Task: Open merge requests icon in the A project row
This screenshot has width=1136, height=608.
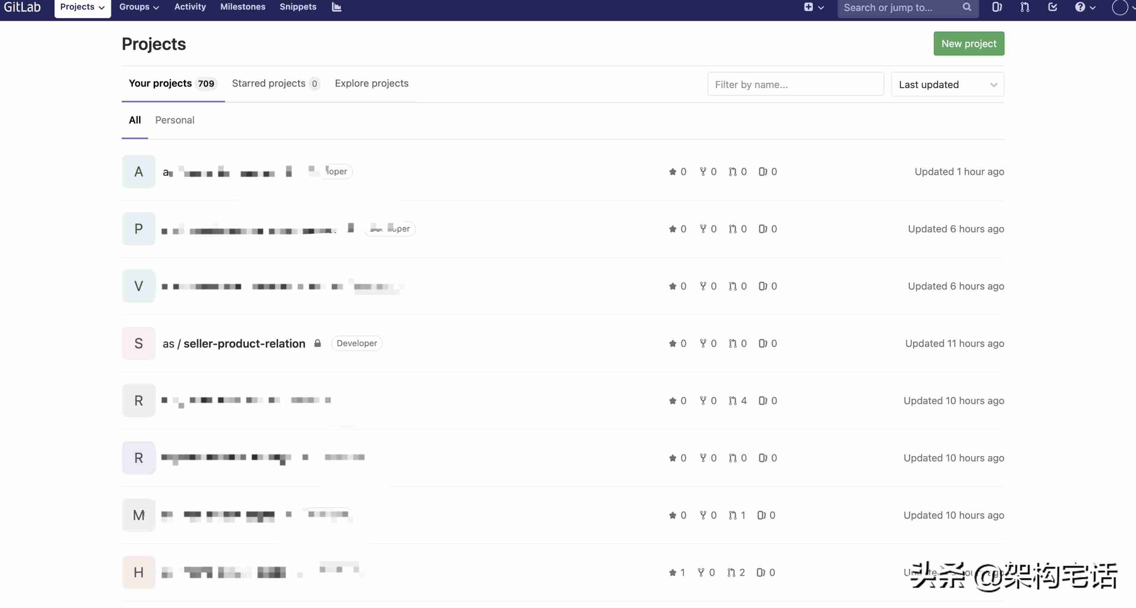Action: pos(733,171)
